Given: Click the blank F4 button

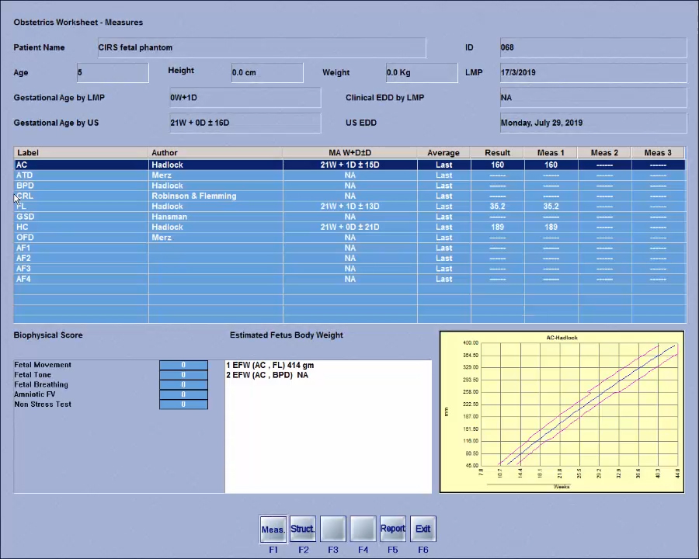Looking at the screenshot, I should tap(363, 529).
